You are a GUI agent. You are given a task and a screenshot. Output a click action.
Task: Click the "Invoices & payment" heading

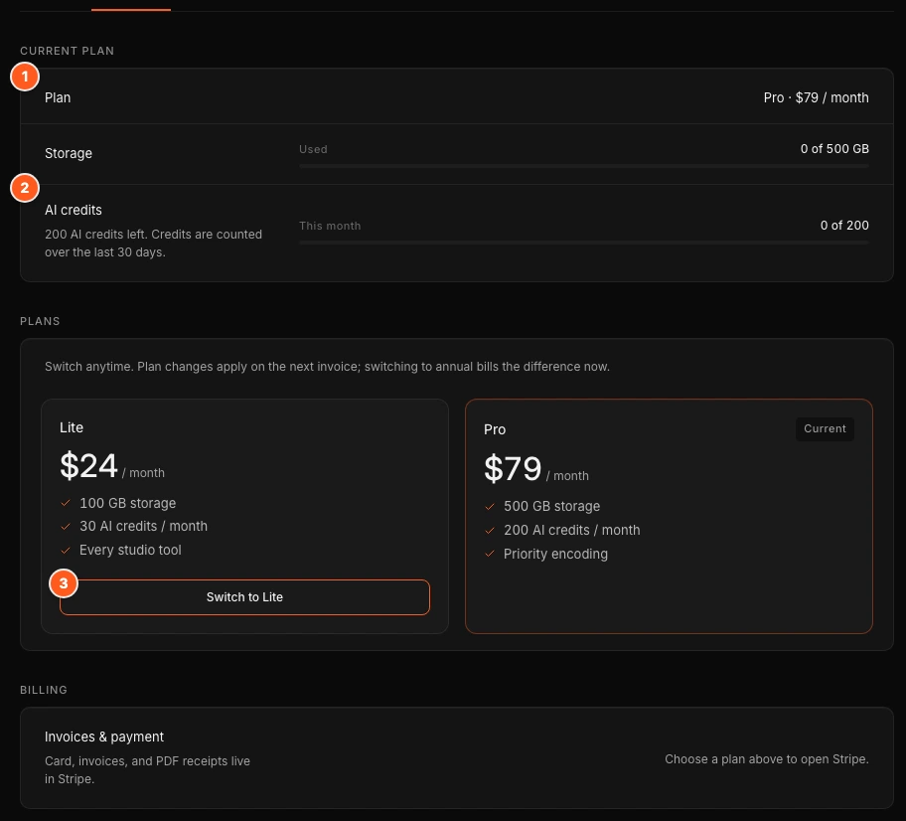pyautogui.click(x=104, y=737)
